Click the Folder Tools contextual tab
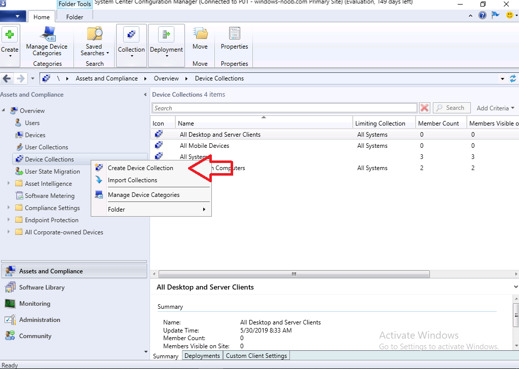The height and width of the screenshot is (369, 519). [x=75, y=4]
